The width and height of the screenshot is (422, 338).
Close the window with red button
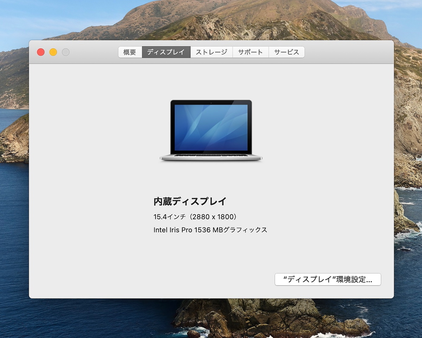41,52
